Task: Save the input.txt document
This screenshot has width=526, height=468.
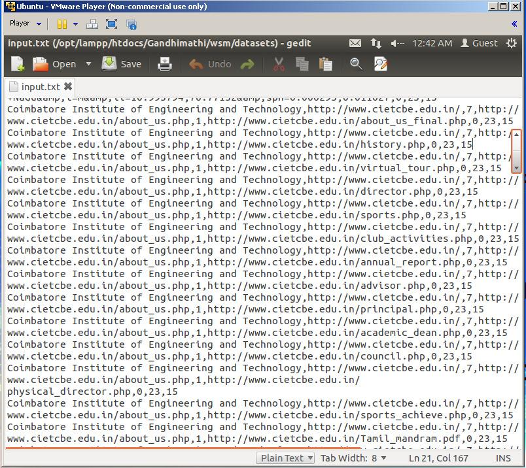Action: pos(122,63)
